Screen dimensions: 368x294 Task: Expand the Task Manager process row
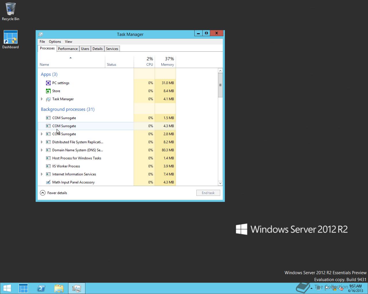tap(42, 99)
